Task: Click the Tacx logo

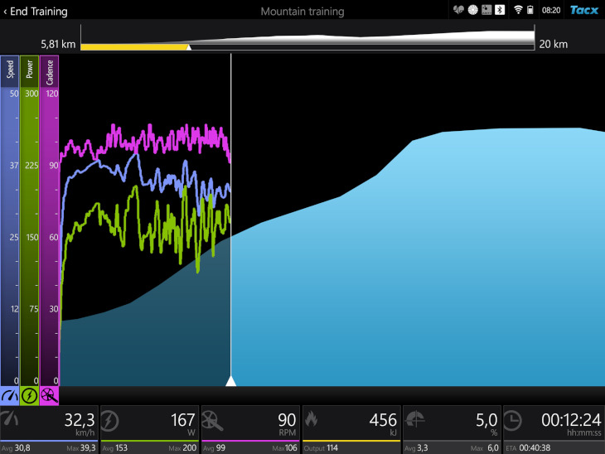Action: click(584, 10)
